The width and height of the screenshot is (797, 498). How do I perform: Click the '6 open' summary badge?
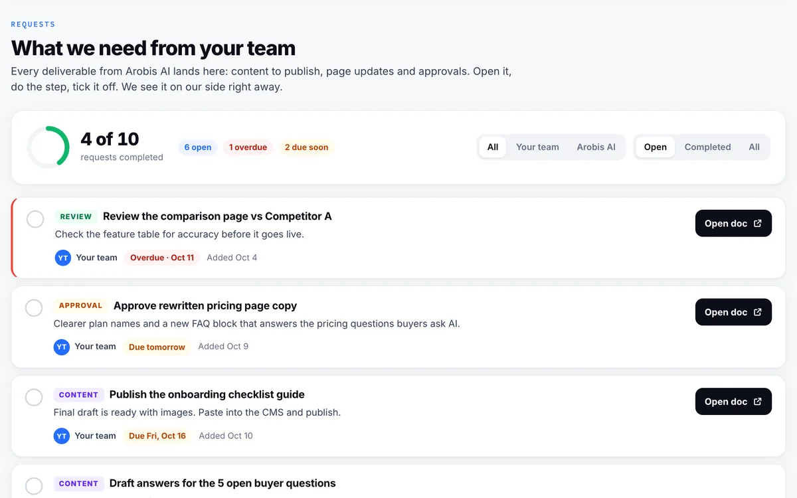click(198, 147)
